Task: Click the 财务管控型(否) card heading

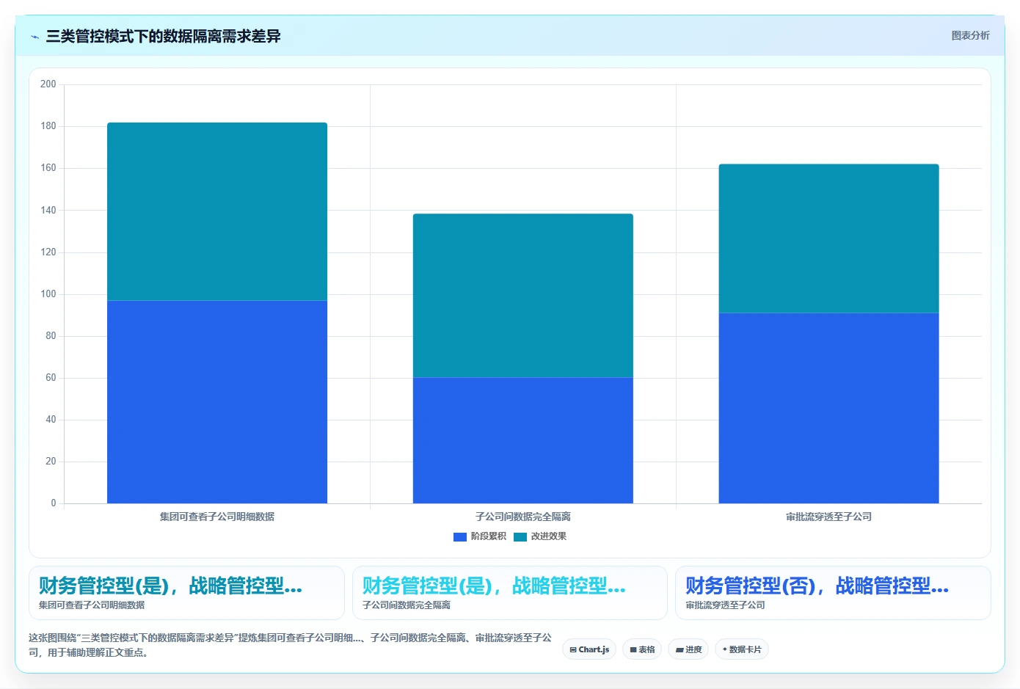Action: click(817, 586)
